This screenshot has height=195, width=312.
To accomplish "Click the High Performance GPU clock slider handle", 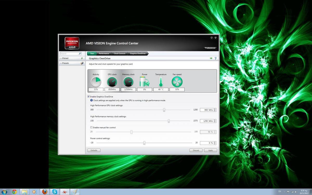I will 164,110.
